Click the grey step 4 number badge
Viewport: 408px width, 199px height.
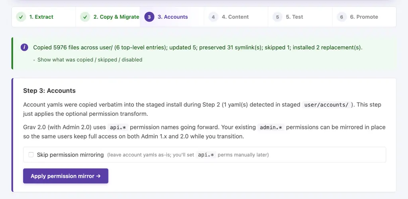(x=214, y=17)
